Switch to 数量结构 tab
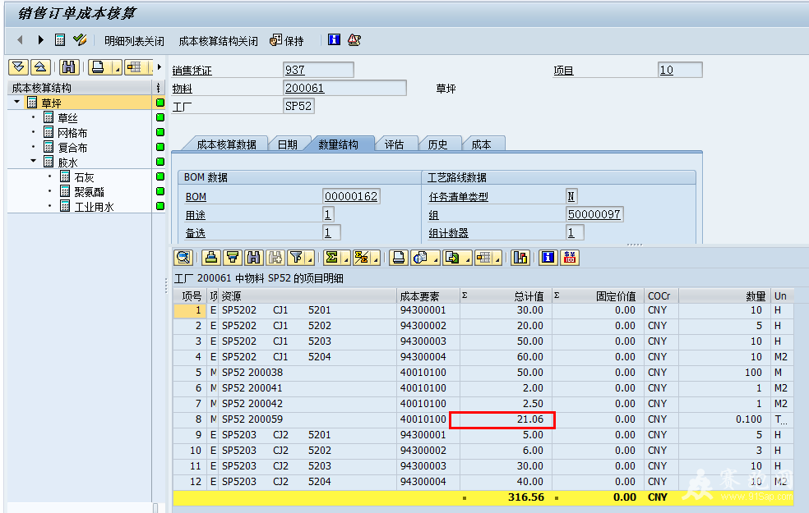Screen dimensions: 809x513 (338, 144)
